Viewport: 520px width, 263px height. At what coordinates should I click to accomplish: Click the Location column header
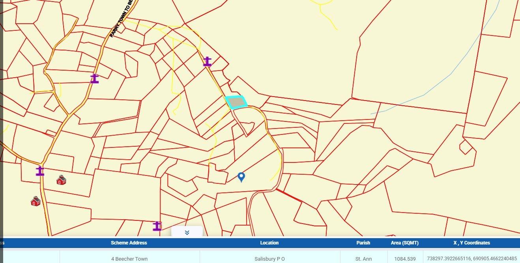[269, 243]
